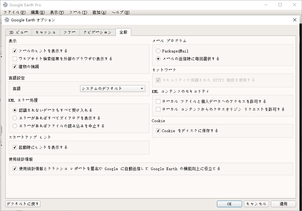The image size is (302, 211).
Task: Choose エラーがあればファイルの読み込みを中止する
Action: pos(14,126)
